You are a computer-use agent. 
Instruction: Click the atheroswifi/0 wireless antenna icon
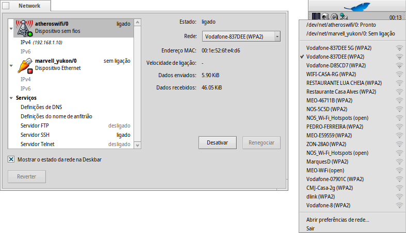[24, 28]
